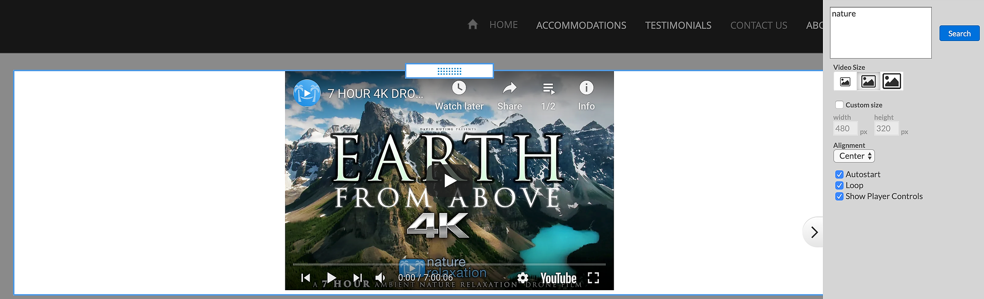Uncheck the Autostart checkbox
984x299 pixels.
[839, 174]
